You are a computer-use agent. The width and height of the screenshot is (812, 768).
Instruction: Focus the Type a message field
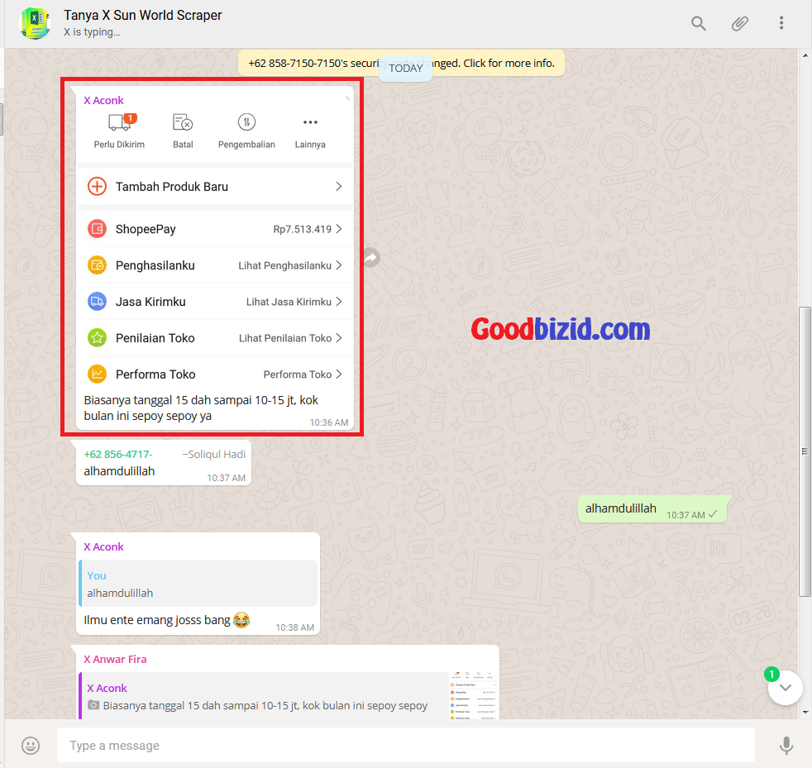tap(405, 746)
